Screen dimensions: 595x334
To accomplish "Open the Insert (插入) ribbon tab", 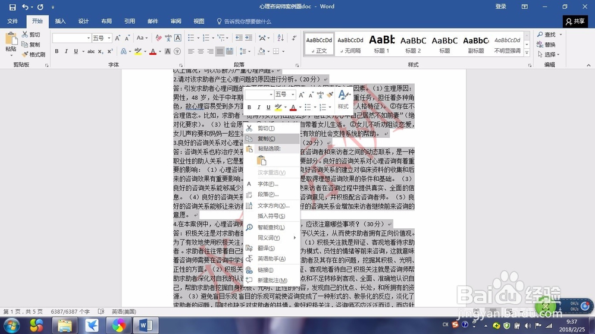I will [60, 21].
